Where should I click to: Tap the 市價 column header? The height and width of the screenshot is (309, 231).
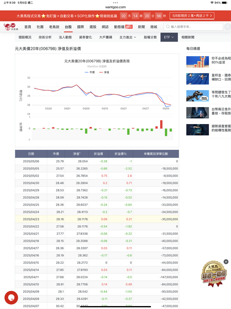[56, 154]
